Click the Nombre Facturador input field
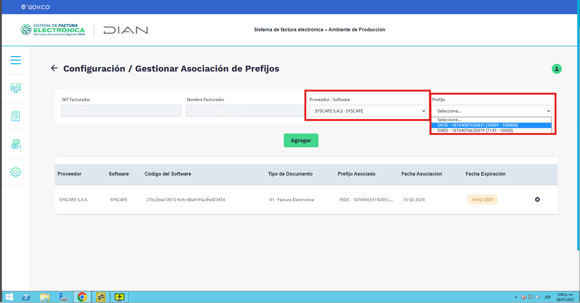The width and height of the screenshot is (580, 303). (245, 111)
